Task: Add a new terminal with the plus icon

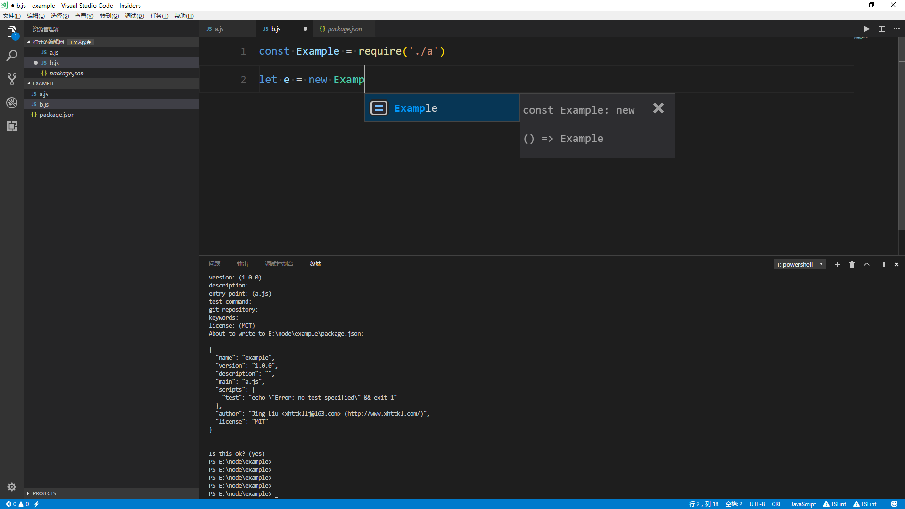Action: [837, 264]
